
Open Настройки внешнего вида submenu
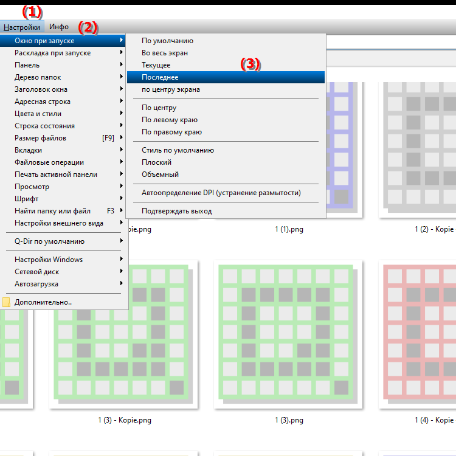[x=63, y=223]
